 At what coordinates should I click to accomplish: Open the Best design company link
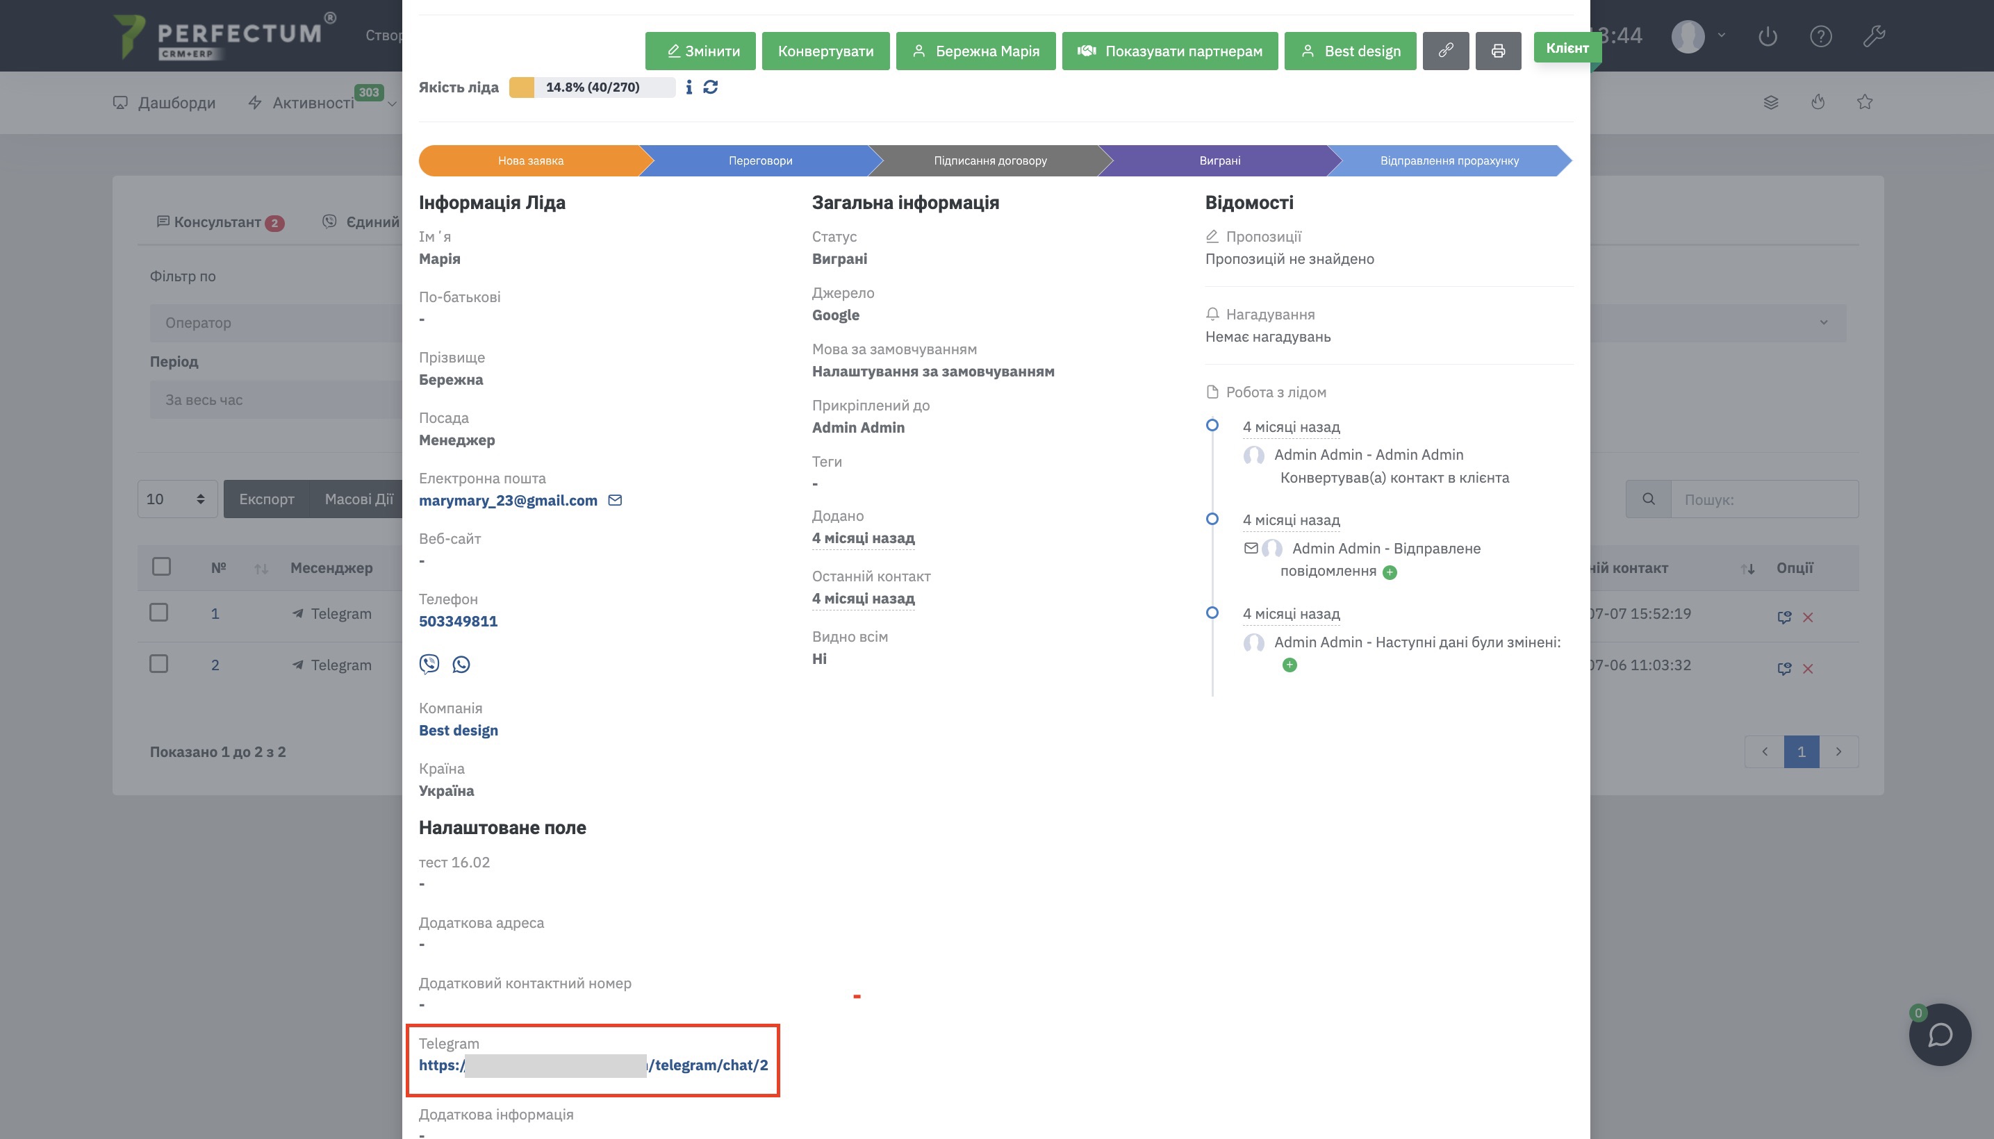click(459, 730)
